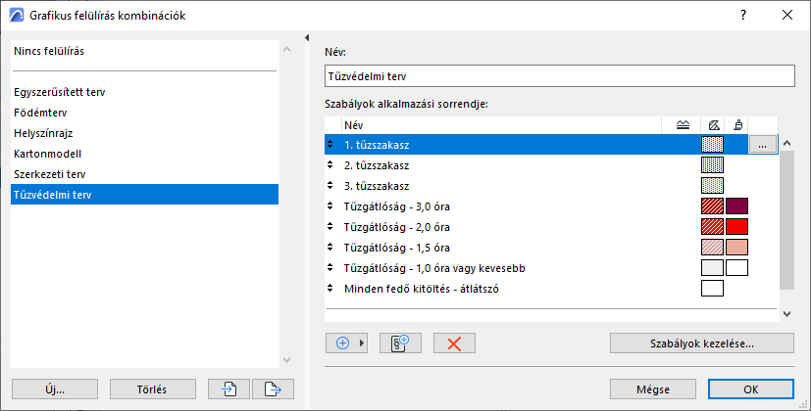Select Szerkezeti terv combination
This screenshot has width=811, height=411.
click(x=50, y=175)
